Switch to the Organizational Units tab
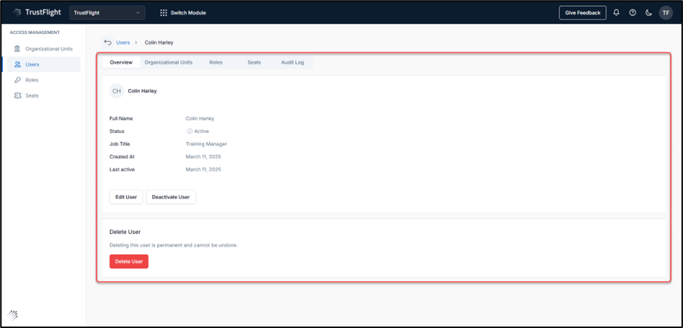Screen dimensions: 683x328 (x=169, y=63)
